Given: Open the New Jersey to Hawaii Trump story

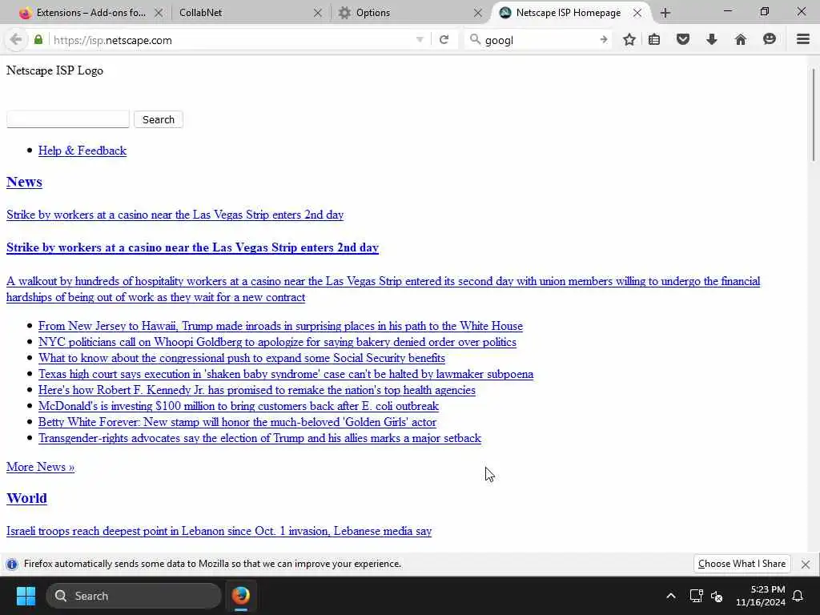Looking at the screenshot, I should coord(280,326).
